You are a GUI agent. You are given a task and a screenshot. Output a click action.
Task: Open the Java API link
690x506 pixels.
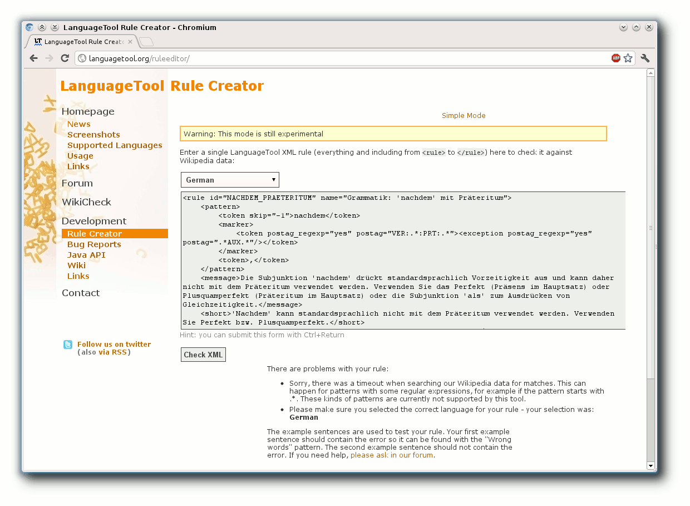pyautogui.click(x=86, y=255)
